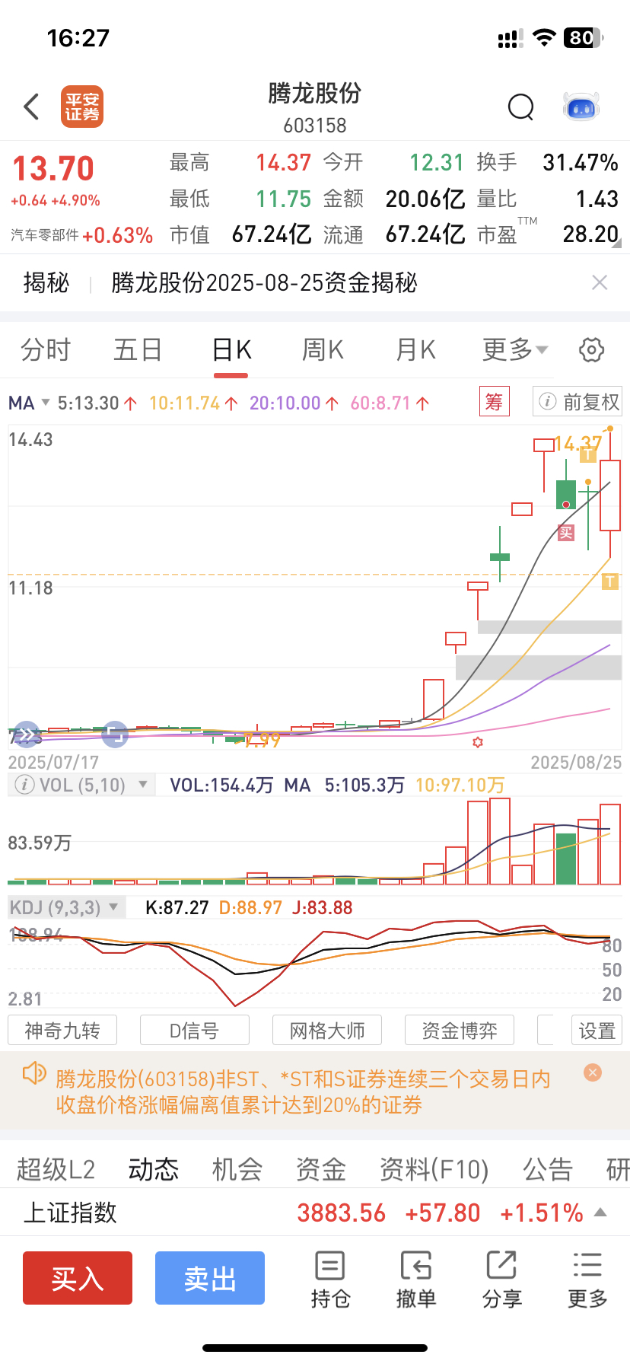Open bottom 更多 menu icon
The width and height of the screenshot is (630, 1364).
point(587,1280)
